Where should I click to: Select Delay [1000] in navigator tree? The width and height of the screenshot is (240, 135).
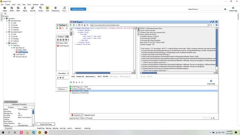coord(22,50)
